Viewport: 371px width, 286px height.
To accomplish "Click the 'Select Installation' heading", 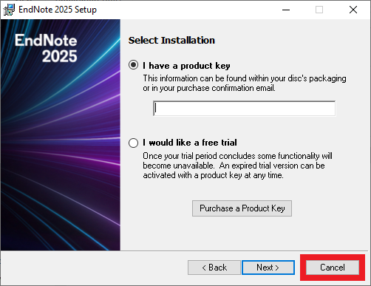I will pos(171,41).
